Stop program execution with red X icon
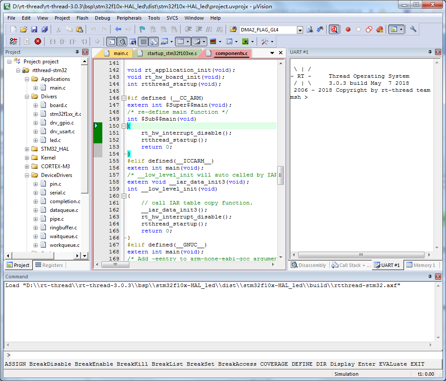This screenshot has height=381, width=446. point(38,42)
